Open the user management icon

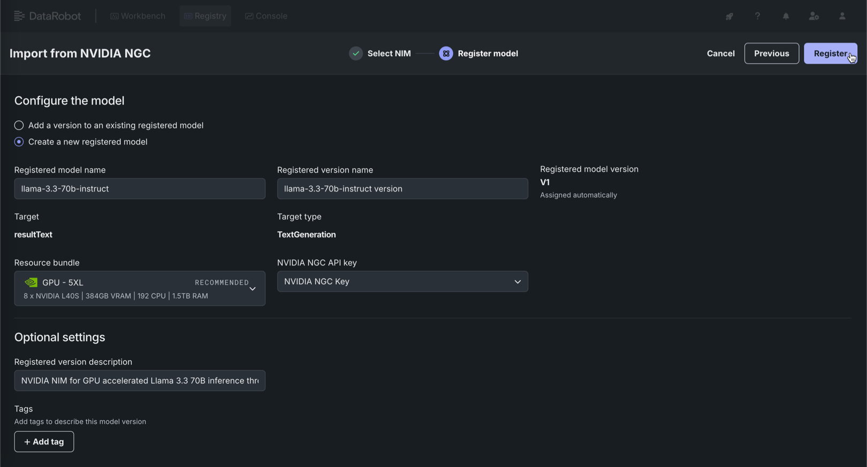tap(813, 16)
